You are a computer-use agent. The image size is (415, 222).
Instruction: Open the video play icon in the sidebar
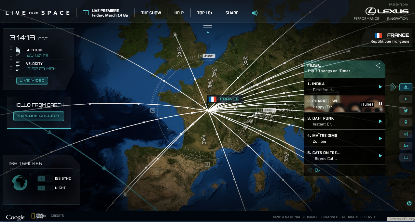pyautogui.click(x=406, y=99)
